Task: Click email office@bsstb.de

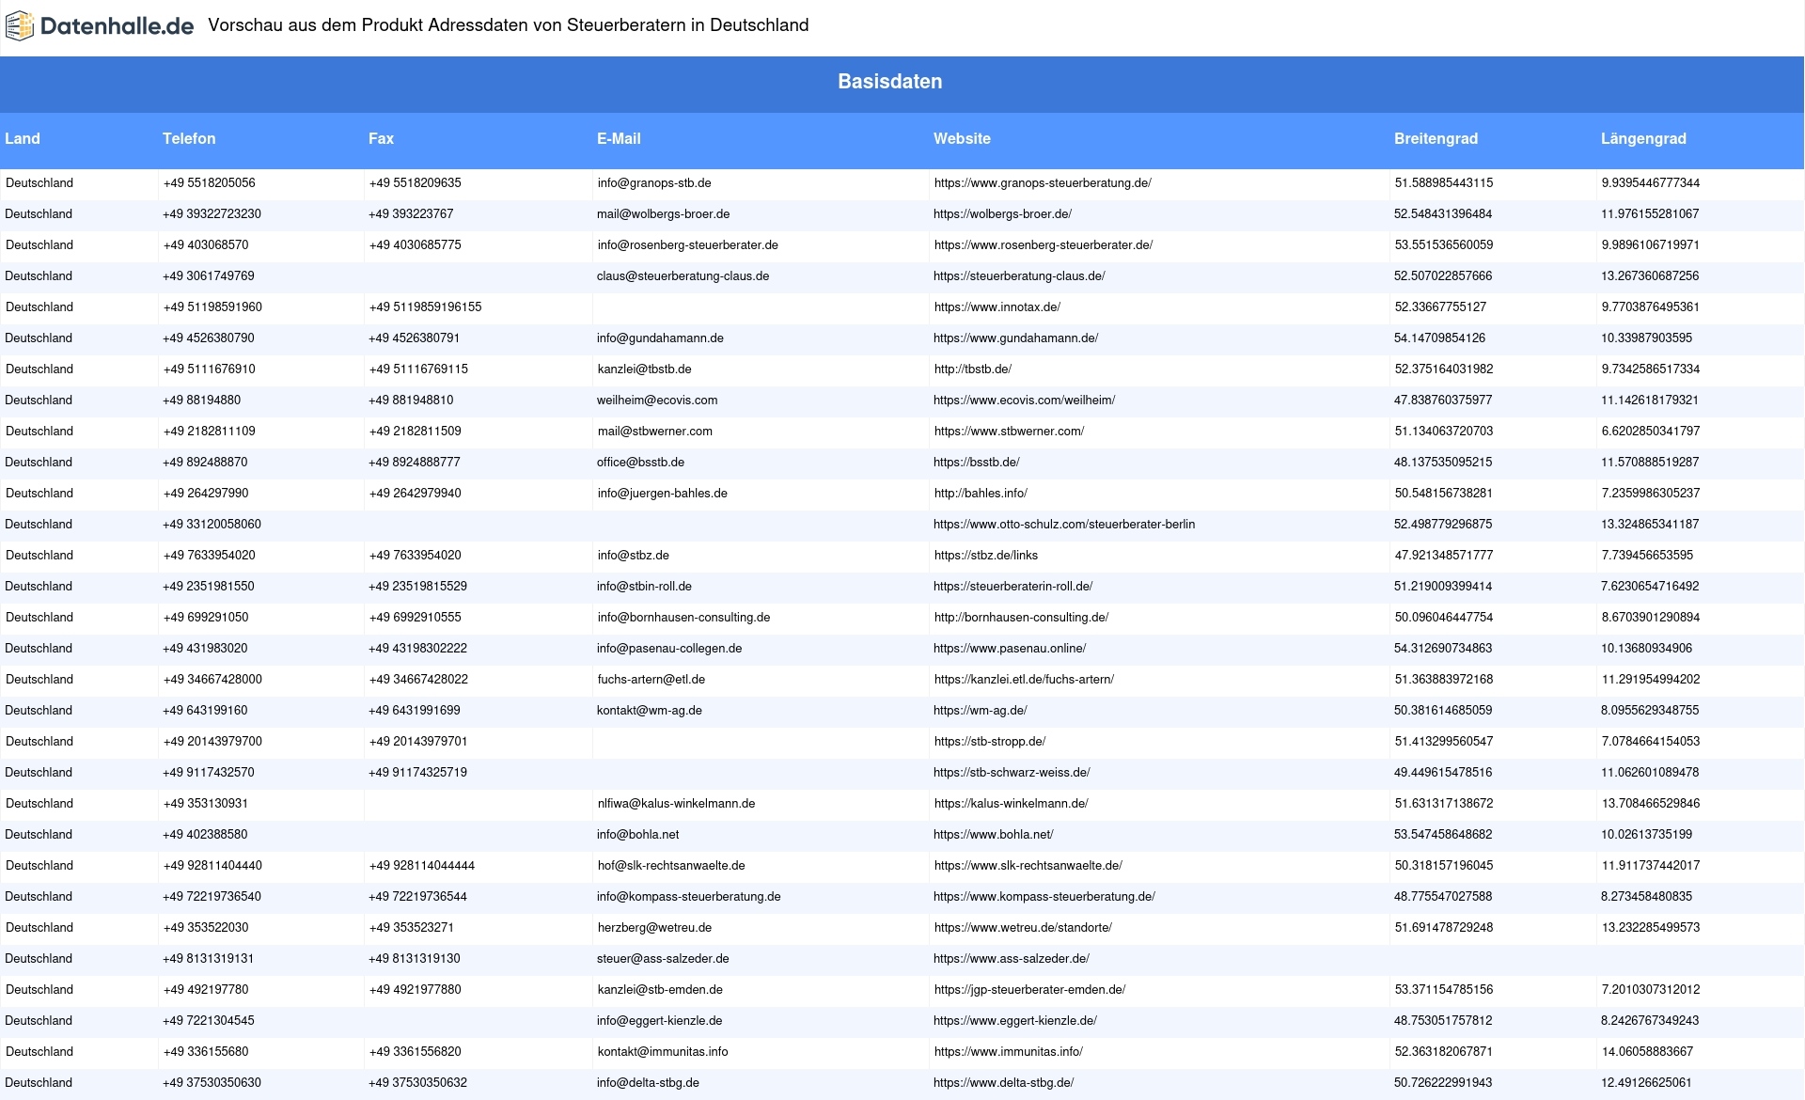Action: [640, 463]
